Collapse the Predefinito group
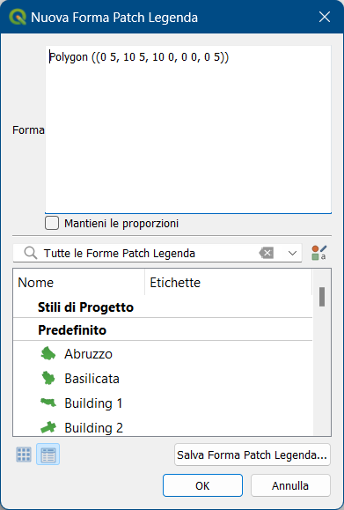The height and width of the screenshot is (510, 344). (72, 330)
